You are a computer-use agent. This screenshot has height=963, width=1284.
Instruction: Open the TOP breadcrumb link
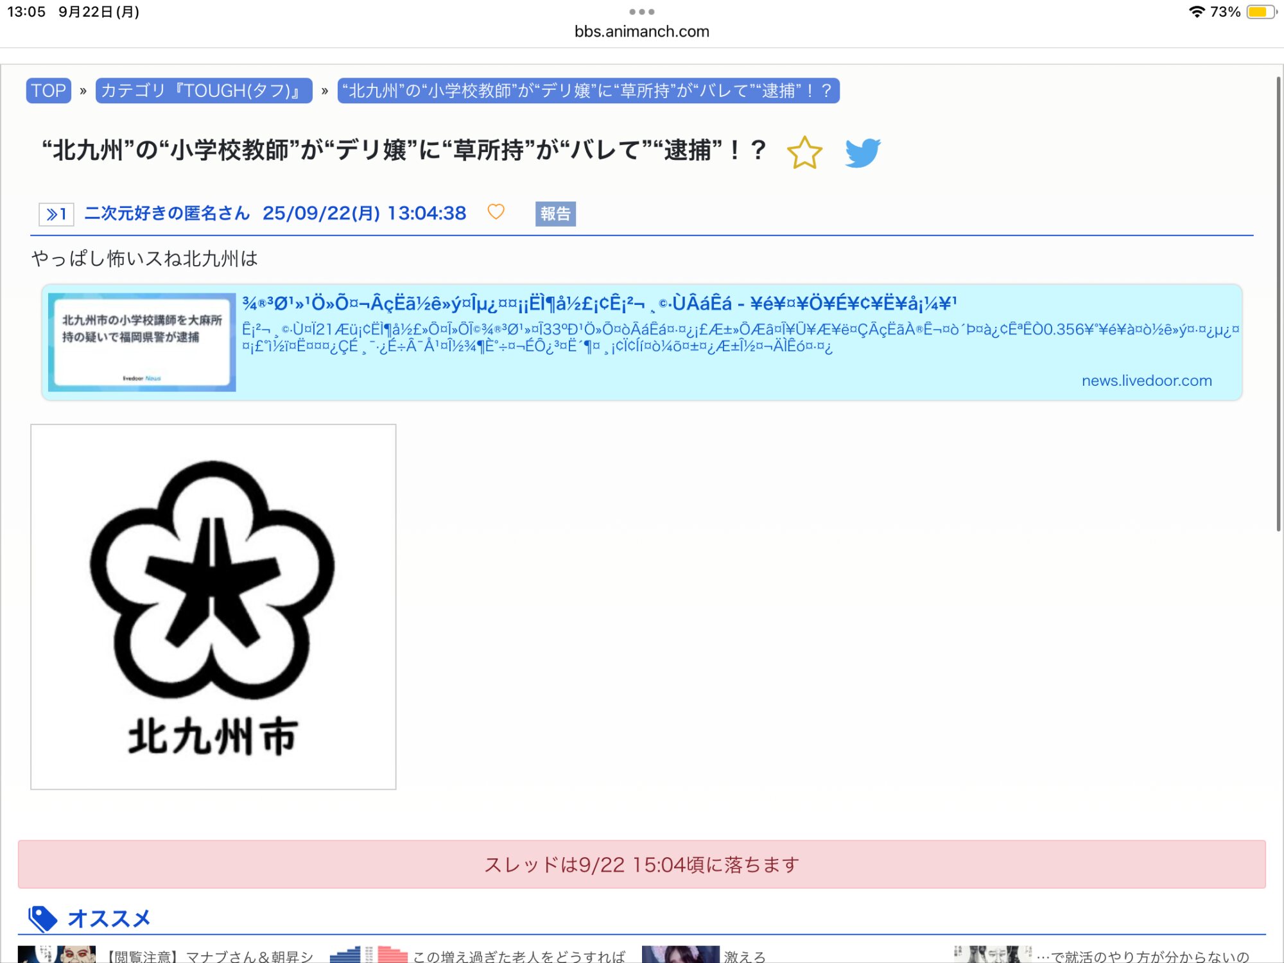(49, 91)
